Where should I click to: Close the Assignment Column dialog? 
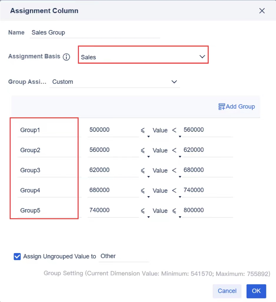(262, 11)
